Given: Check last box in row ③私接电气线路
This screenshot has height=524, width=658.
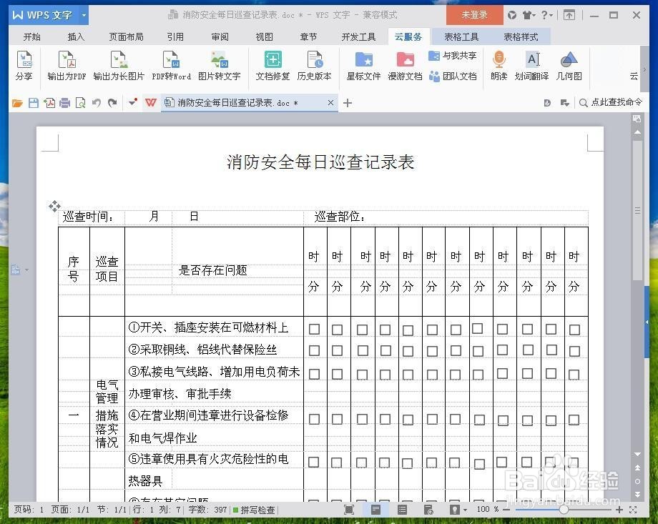Looking at the screenshot, I should tap(574, 374).
